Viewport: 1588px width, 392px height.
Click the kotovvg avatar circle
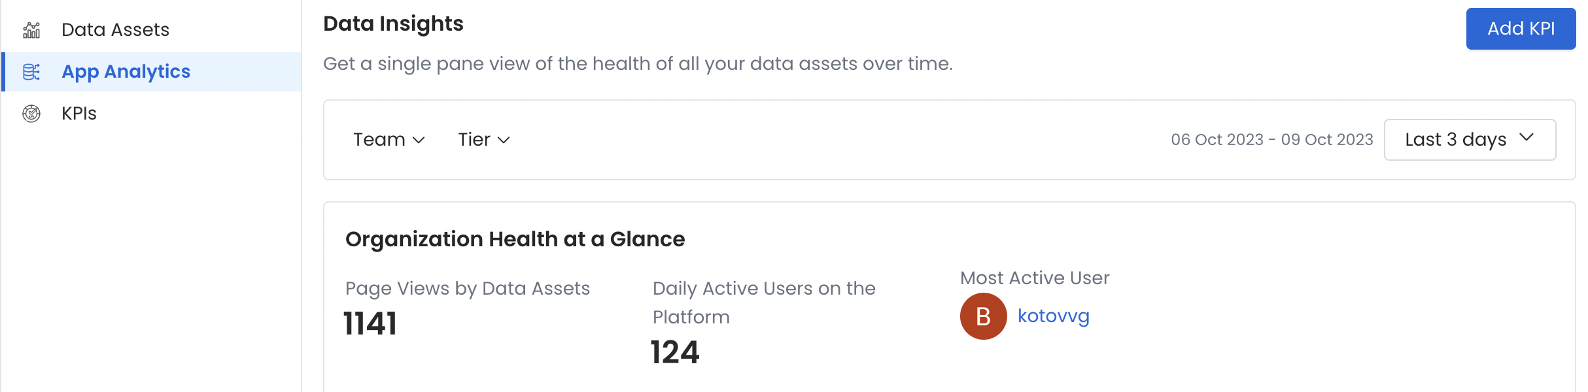[x=982, y=316]
